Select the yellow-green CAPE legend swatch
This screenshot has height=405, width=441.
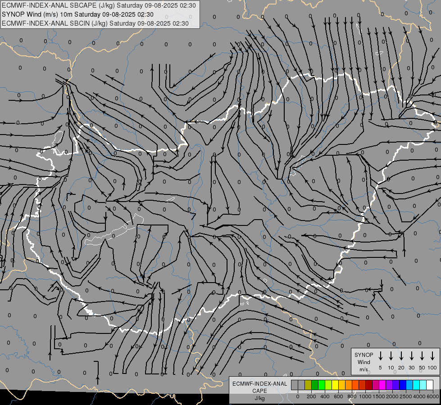tap(328, 385)
